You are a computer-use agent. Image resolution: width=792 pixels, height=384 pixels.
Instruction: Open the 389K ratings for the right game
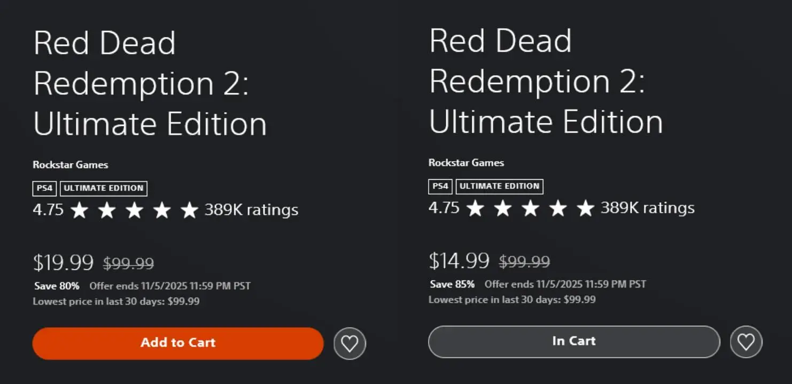647,208
